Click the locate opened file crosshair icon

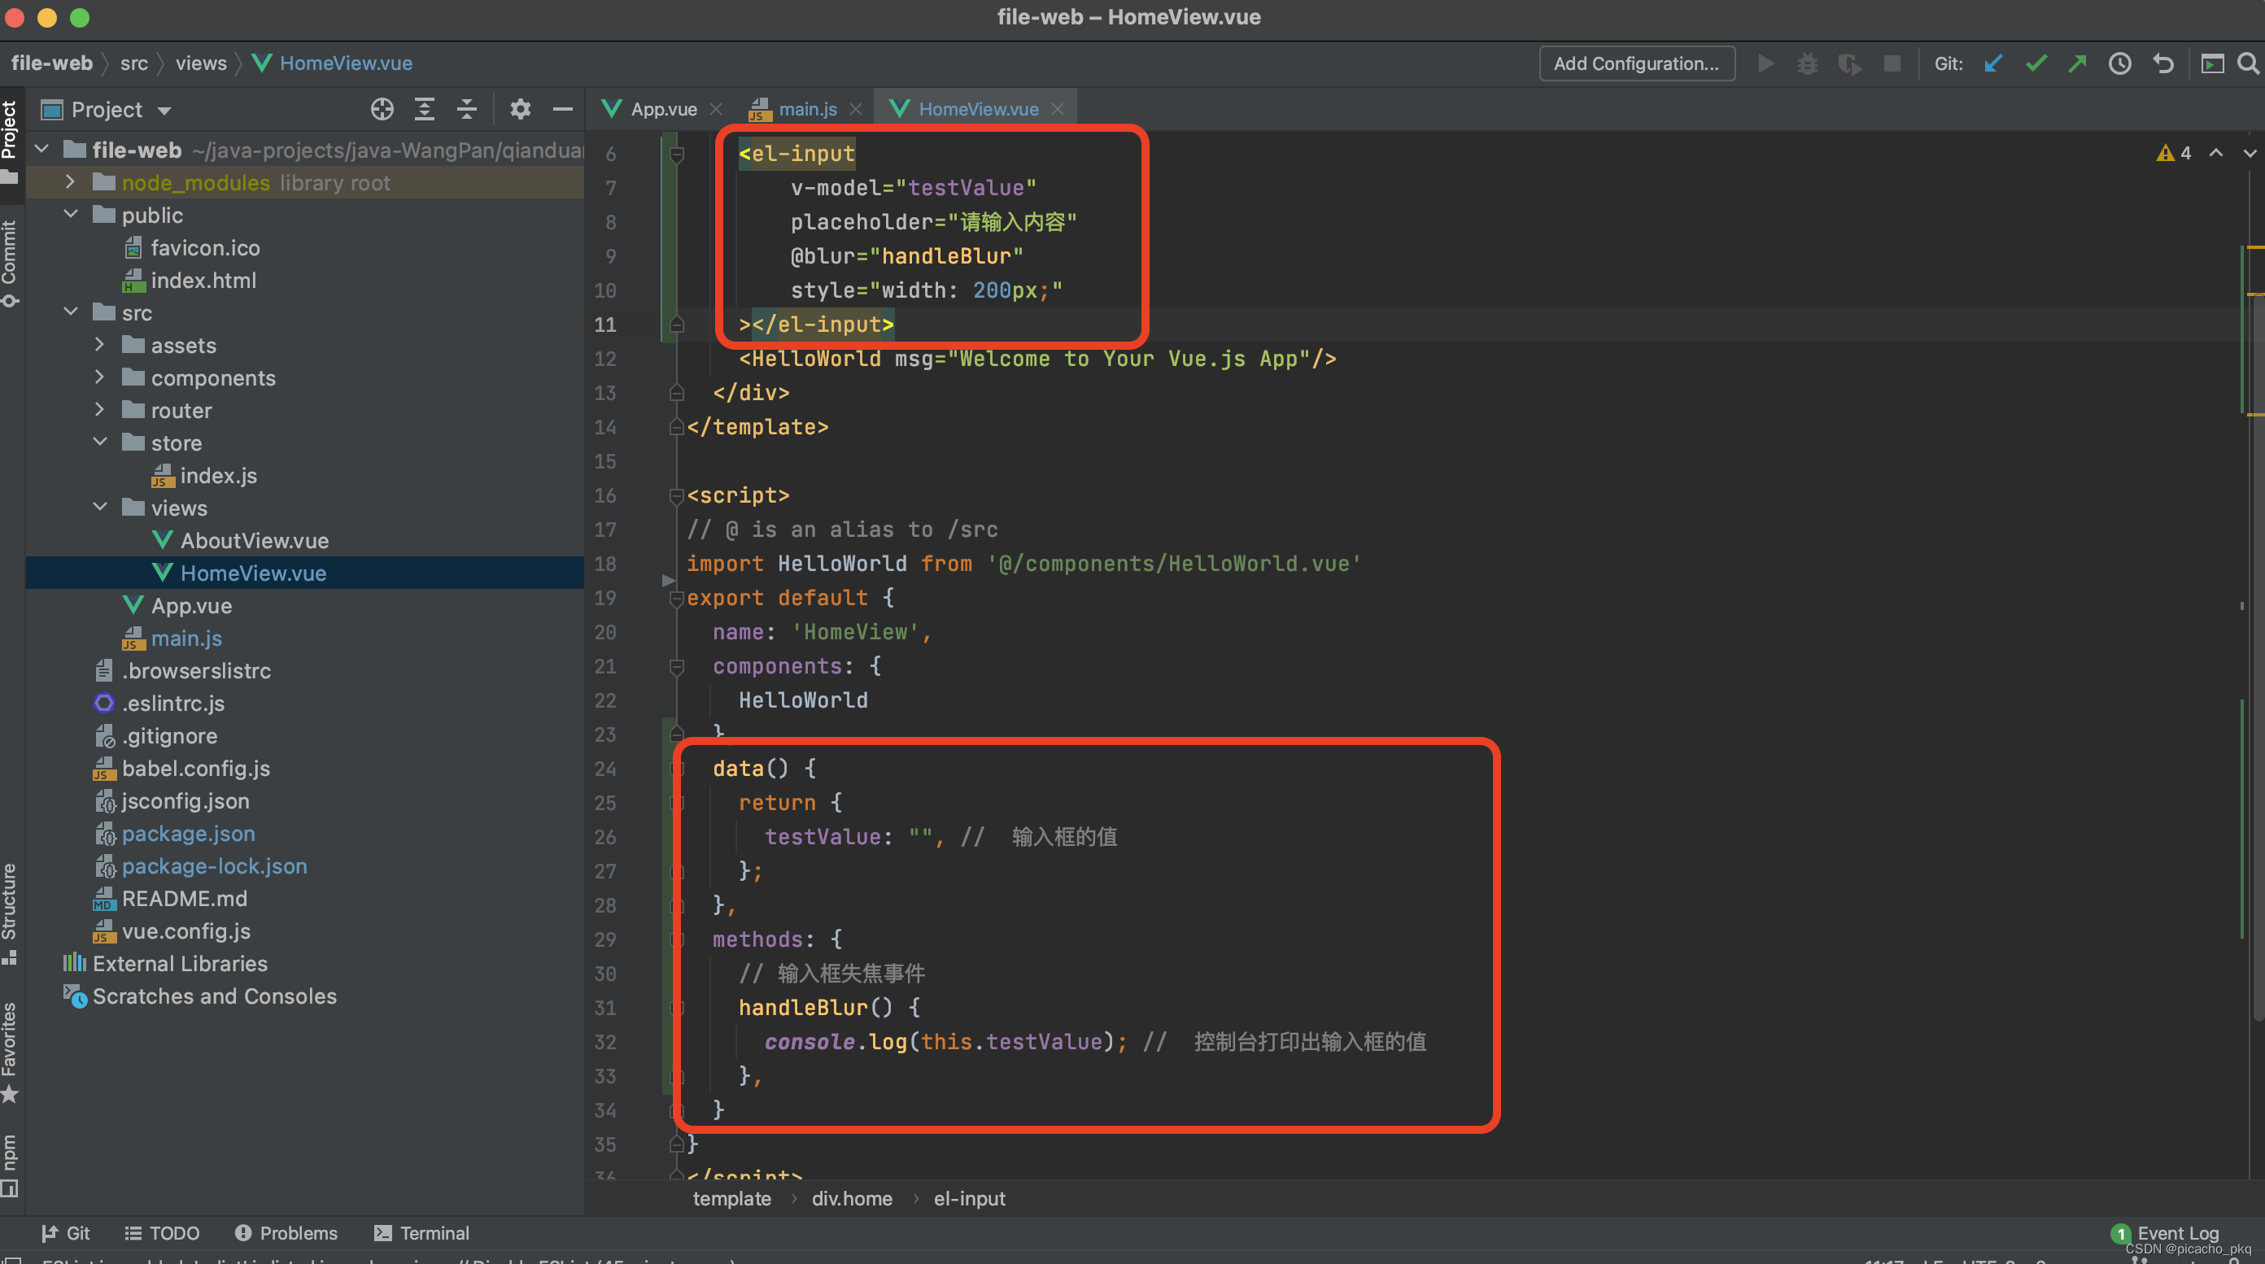click(x=382, y=109)
